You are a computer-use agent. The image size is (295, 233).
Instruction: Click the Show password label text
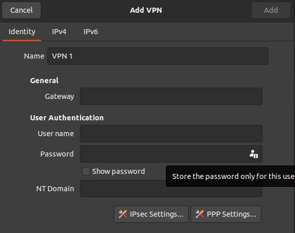click(x=119, y=171)
